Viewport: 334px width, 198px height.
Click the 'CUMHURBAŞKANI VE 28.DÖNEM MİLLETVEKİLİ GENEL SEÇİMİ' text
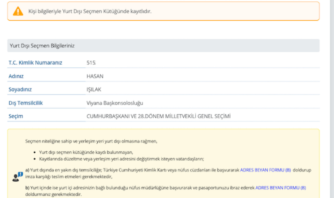(x=159, y=116)
